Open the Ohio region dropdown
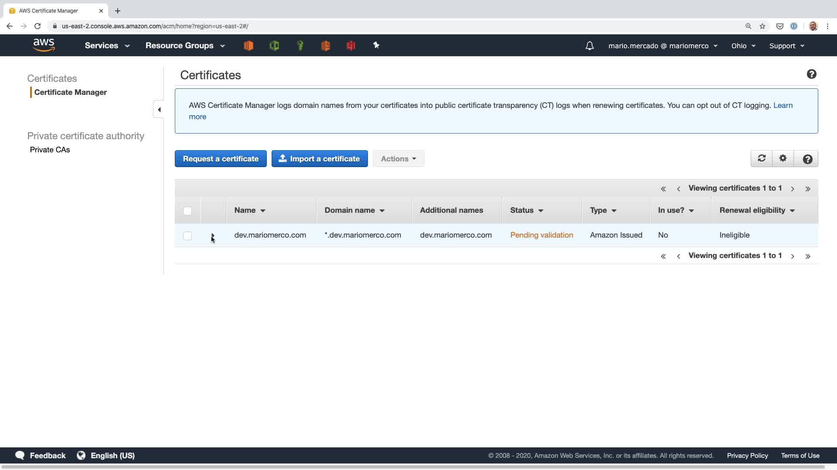Viewport: 837px width, 470px height. 743,46
